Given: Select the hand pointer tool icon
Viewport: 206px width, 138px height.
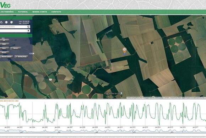Looking at the screenshot, I should (1, 22).
